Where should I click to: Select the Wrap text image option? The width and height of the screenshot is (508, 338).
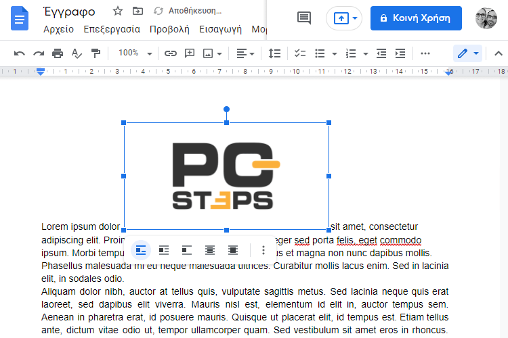click(164, 250)
